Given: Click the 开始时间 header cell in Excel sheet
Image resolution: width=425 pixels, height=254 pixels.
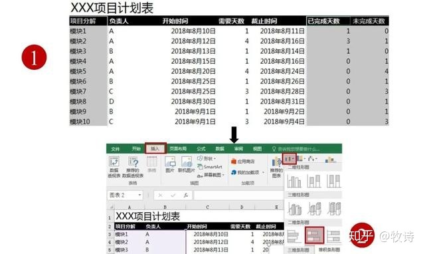Looking at the screenshot, I should [197, 226].
